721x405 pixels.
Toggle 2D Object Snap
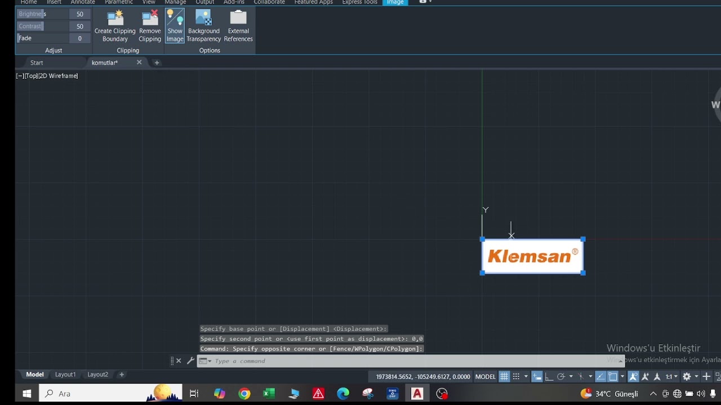coord(613,377)
